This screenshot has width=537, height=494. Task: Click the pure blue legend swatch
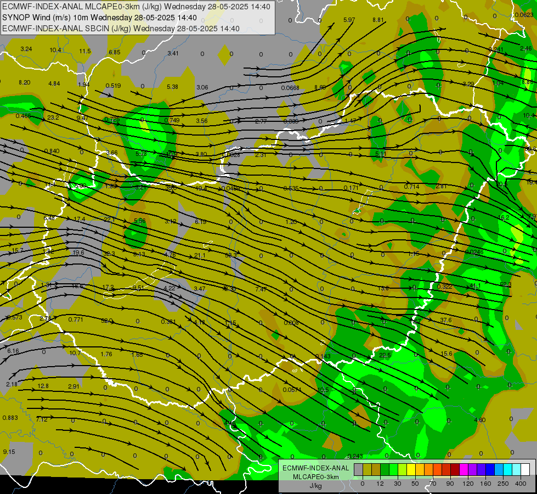click(x=490, y=469)
